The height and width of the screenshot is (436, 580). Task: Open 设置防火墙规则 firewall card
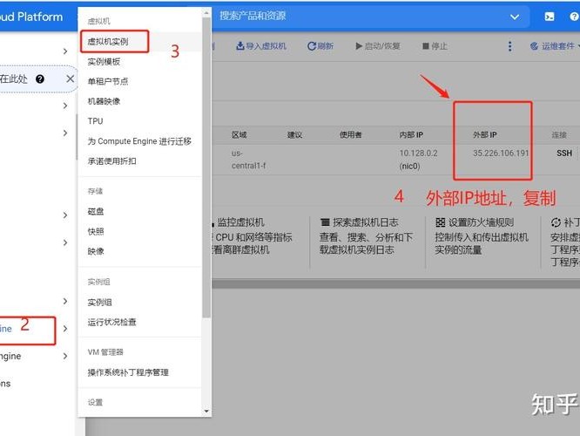click(482, 236)
